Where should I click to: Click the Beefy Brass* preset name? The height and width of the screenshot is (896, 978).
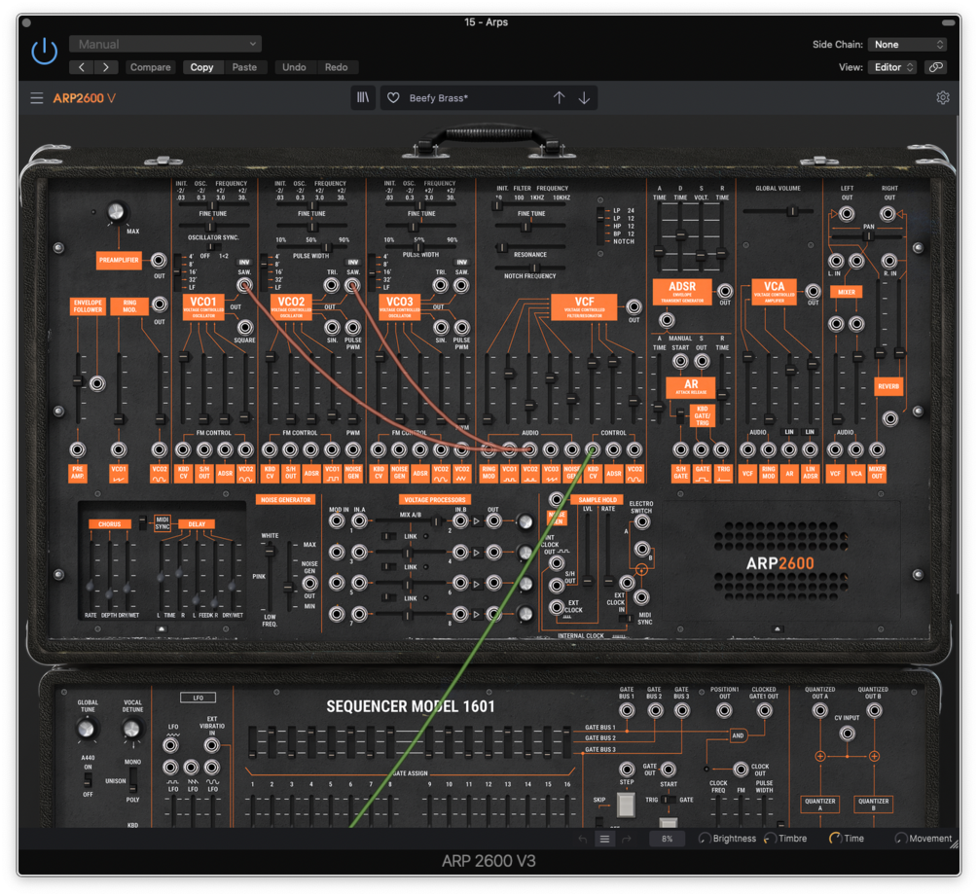click(x=439, y=98)
